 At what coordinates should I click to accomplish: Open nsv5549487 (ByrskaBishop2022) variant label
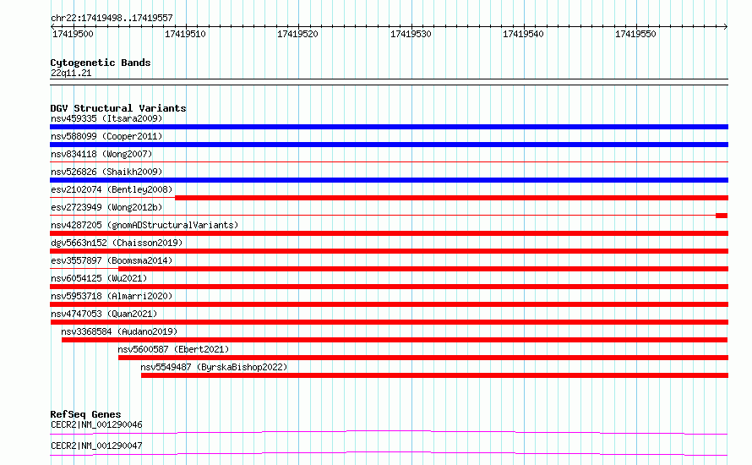[x=214, y=367]
